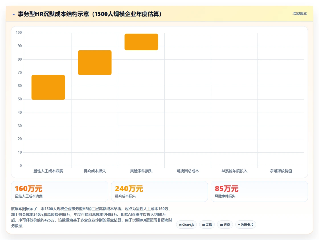
Task: Select the 数据卡片 tag chip
Action: 246,225
